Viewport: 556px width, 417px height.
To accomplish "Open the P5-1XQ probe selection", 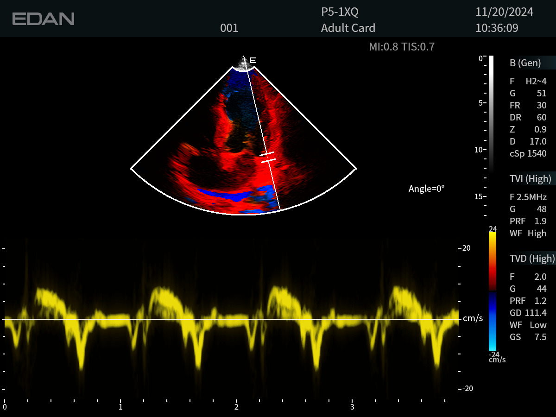I will point(340,12).
